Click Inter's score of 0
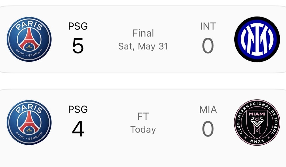 coord(208,46)
